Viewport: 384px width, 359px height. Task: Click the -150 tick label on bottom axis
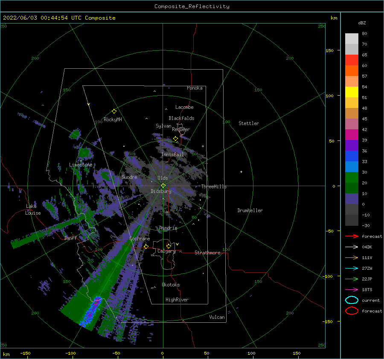[25, 353]
